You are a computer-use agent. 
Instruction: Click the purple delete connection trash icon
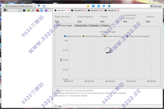46,10
